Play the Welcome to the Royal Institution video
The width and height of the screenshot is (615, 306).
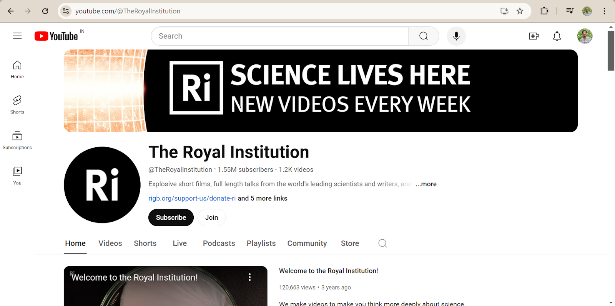[x=166, y=286]
